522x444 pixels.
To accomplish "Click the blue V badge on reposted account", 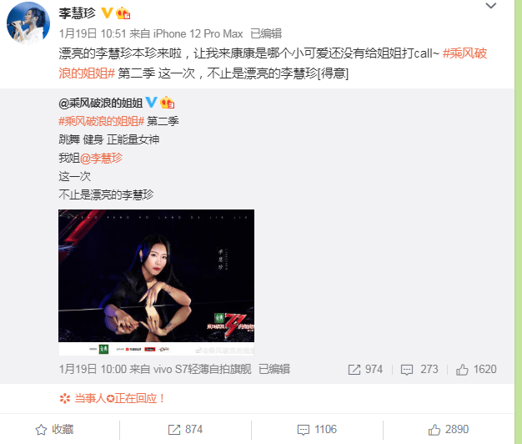I will click(151, 103).
